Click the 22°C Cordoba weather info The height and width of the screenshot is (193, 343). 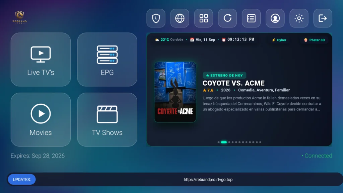coord(169,39)
